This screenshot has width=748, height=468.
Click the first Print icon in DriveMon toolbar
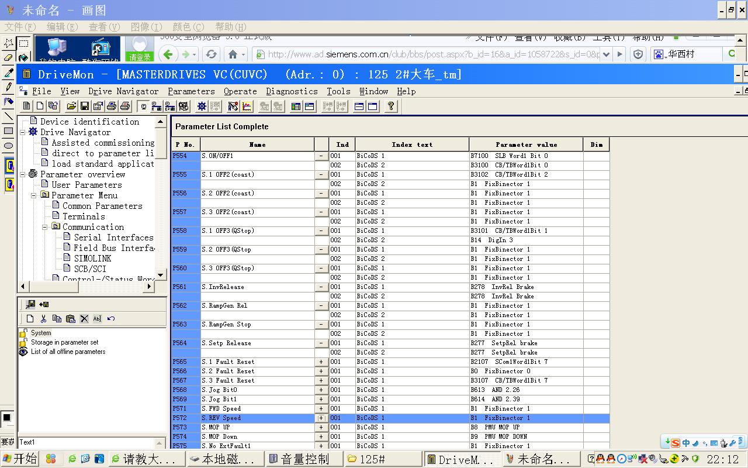pyautogui.click(x=112, y=106)
